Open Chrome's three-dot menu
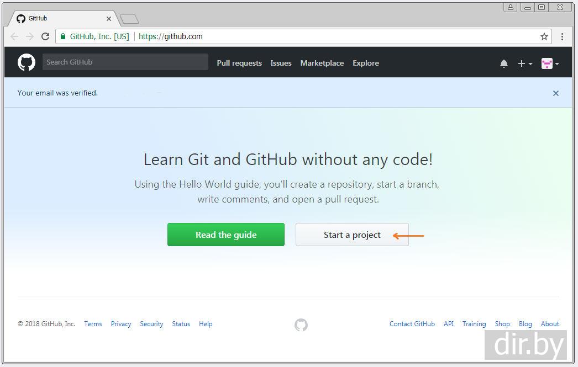This screenshot has height=367, width=578. (562, 36)
